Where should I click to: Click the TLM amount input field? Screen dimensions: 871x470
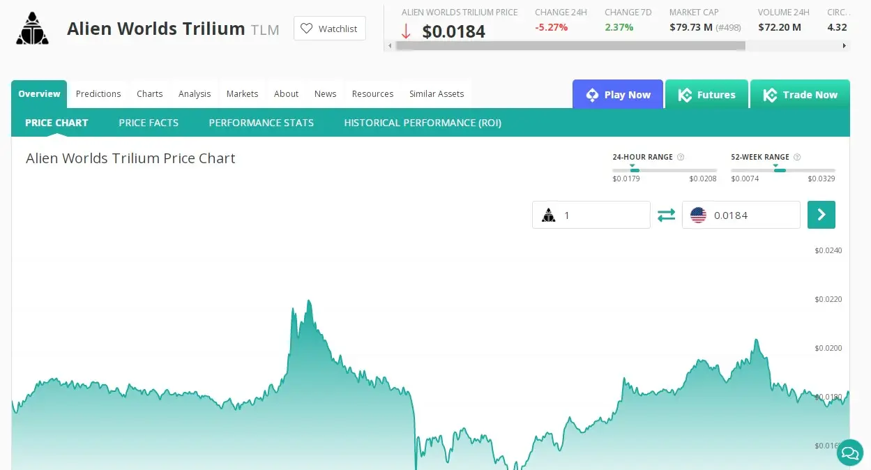point(591,215)
